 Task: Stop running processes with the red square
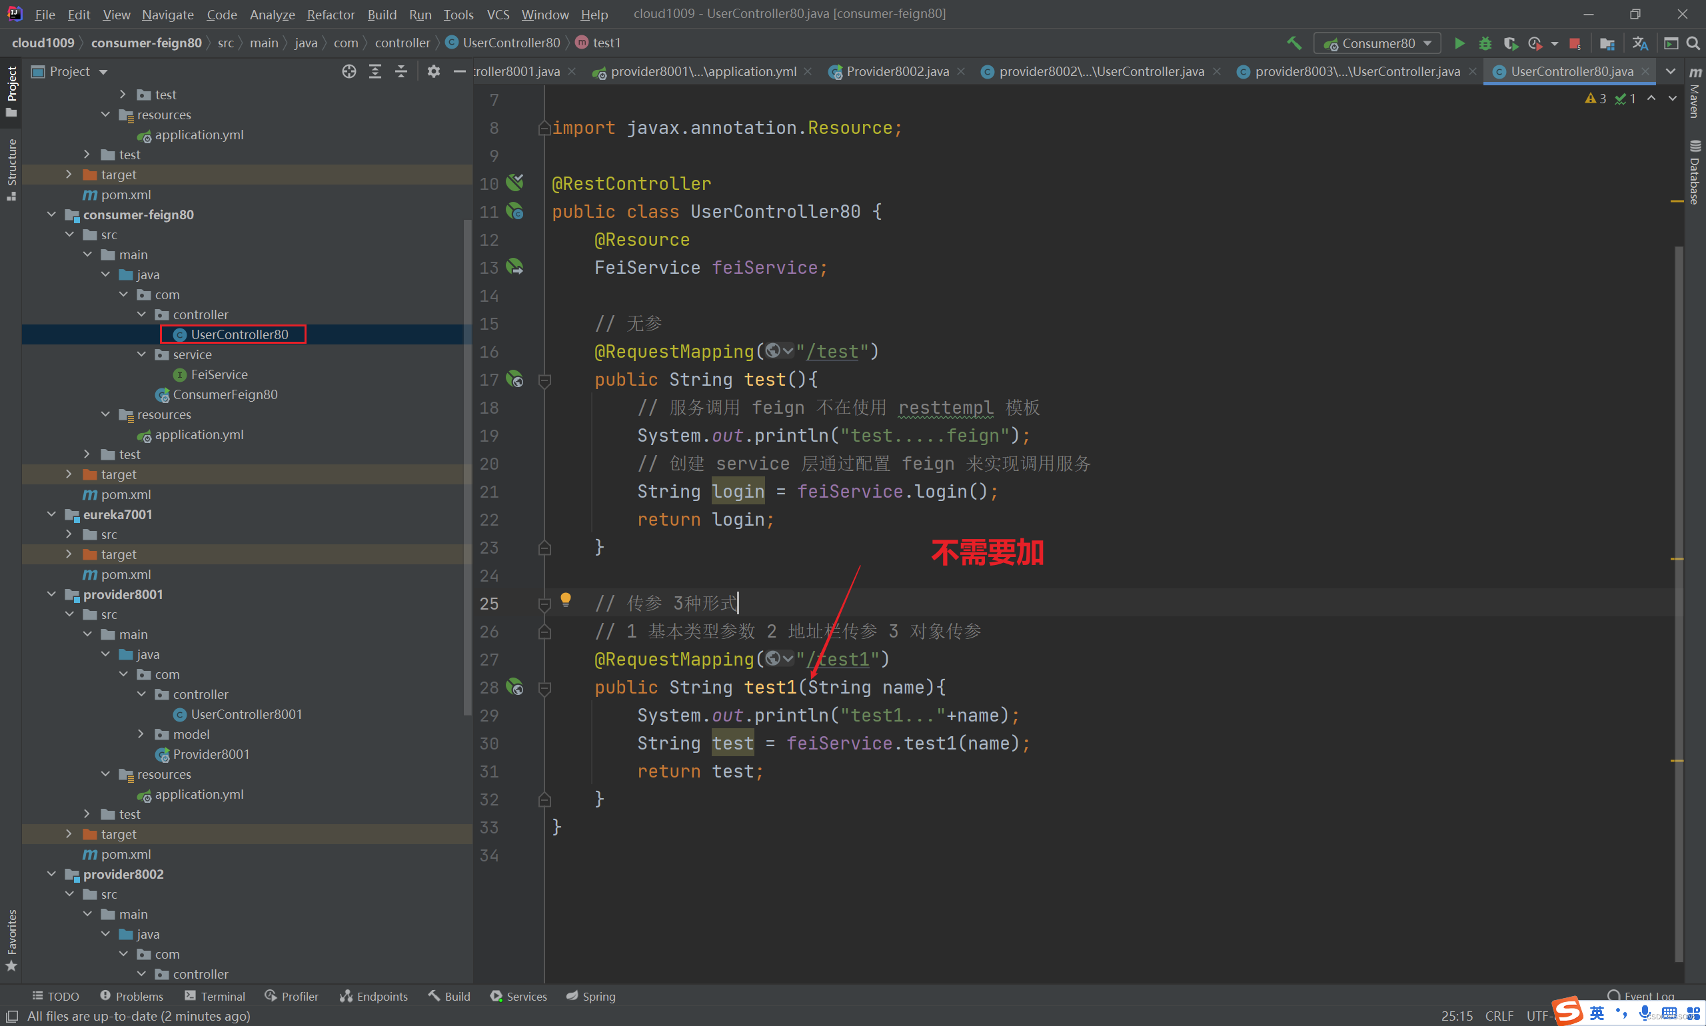(1575, 44)
